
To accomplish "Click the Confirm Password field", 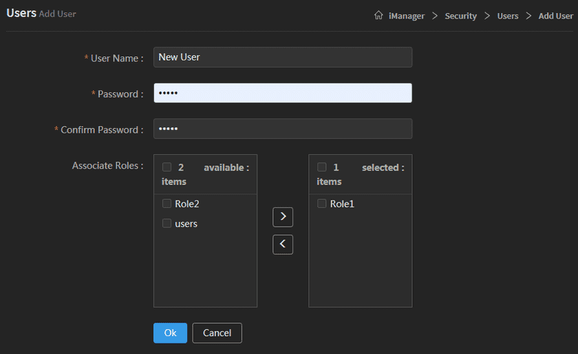I will (282, 129).
